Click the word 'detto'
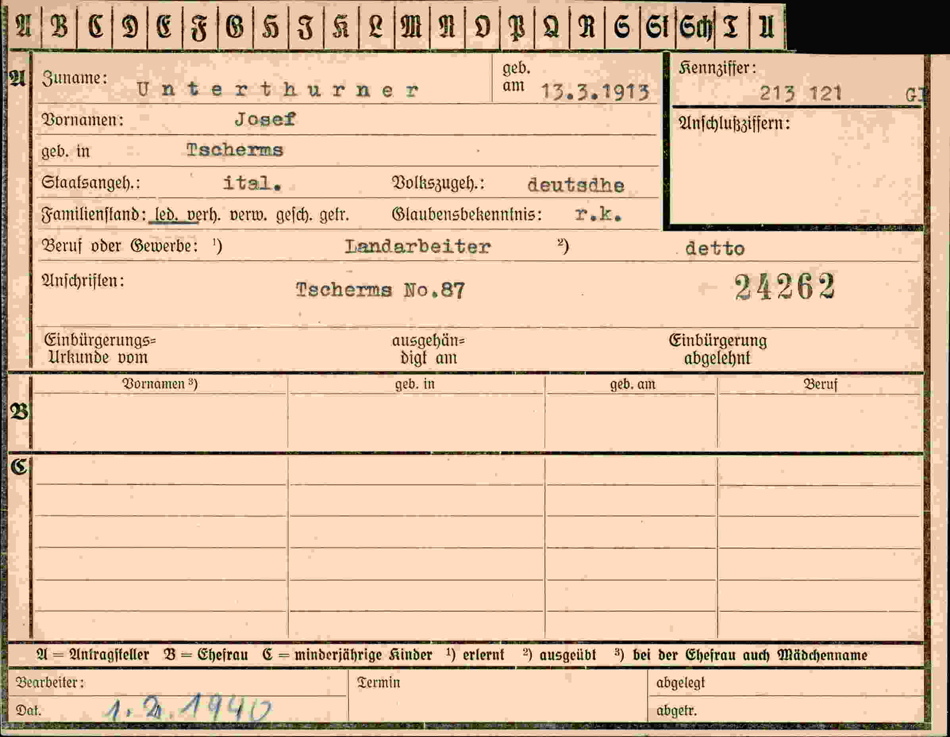This screenshot has height=737, width=950. tap(715, 248)
